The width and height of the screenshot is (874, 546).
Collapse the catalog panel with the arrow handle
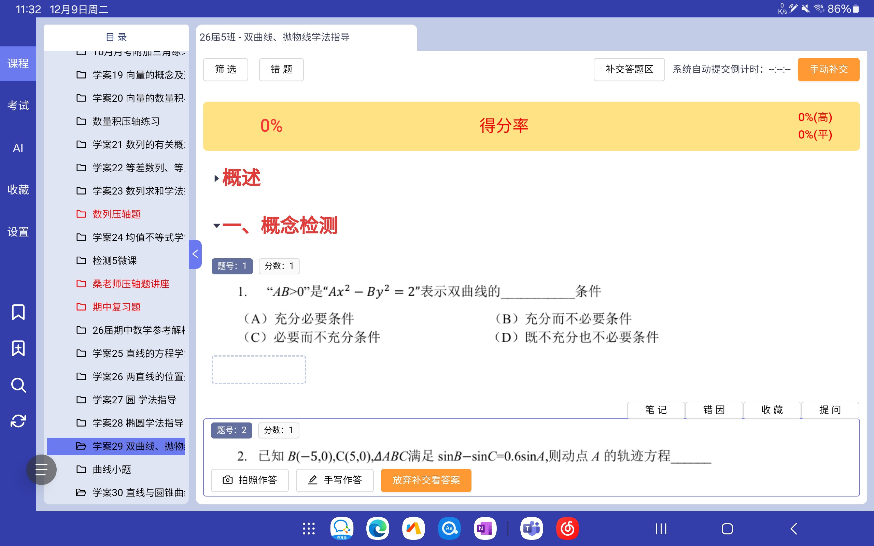click(x=195, y=254)
